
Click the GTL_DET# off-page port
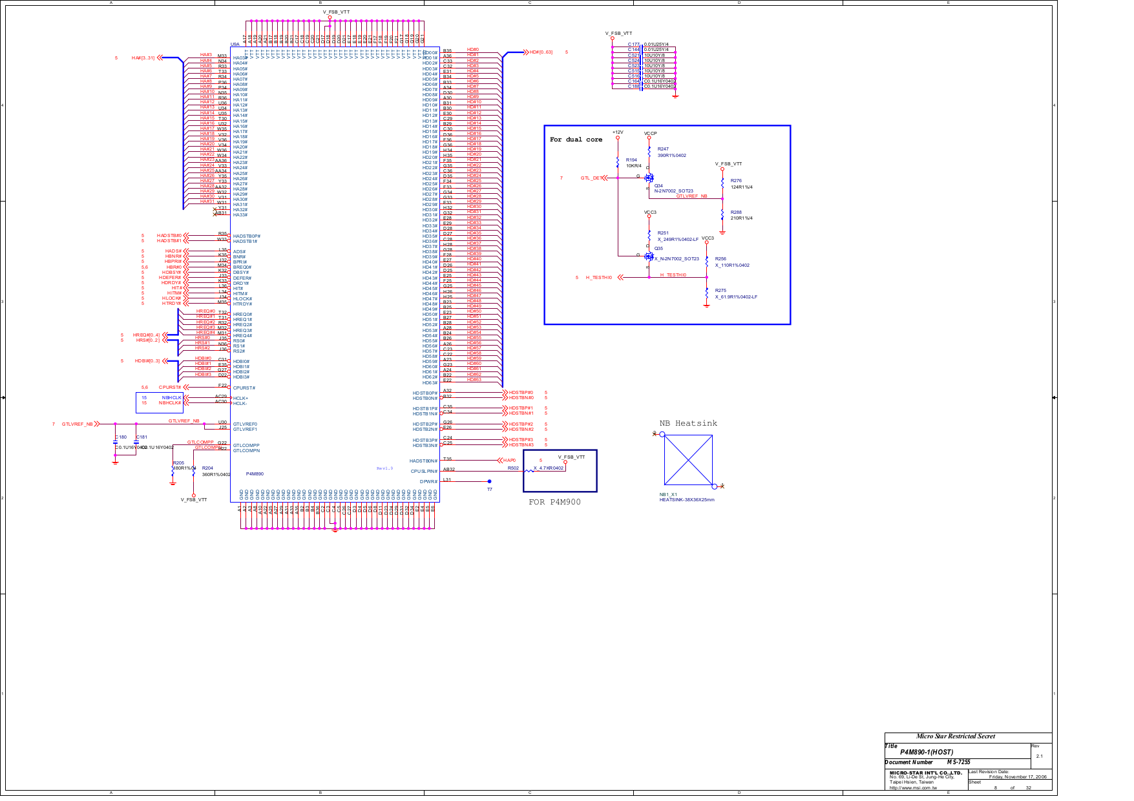pyautogui.click(x=594, y=178)
